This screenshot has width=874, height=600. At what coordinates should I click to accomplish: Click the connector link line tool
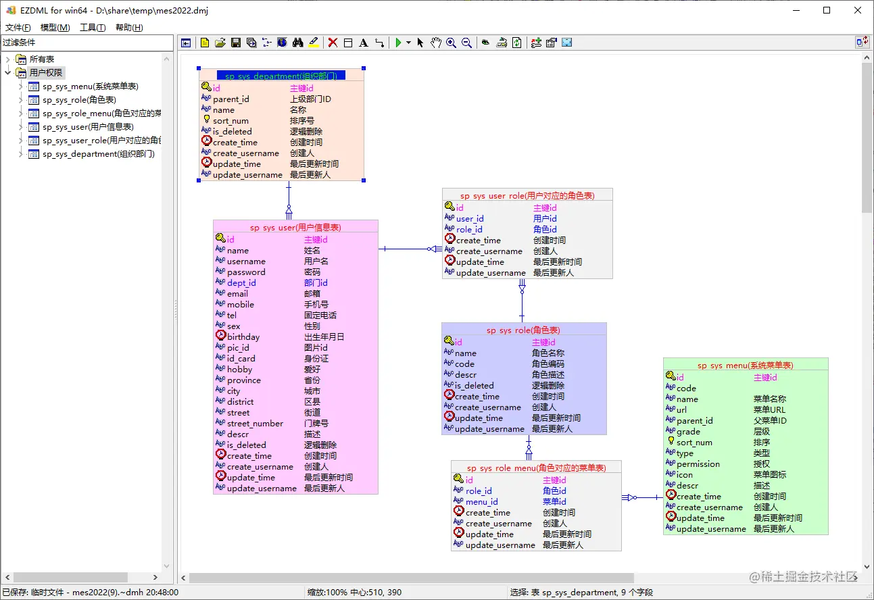(379, 43)
